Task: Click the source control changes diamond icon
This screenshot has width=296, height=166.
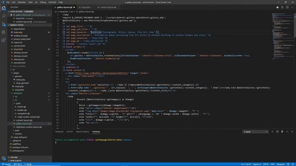Action: coord(277,7)
